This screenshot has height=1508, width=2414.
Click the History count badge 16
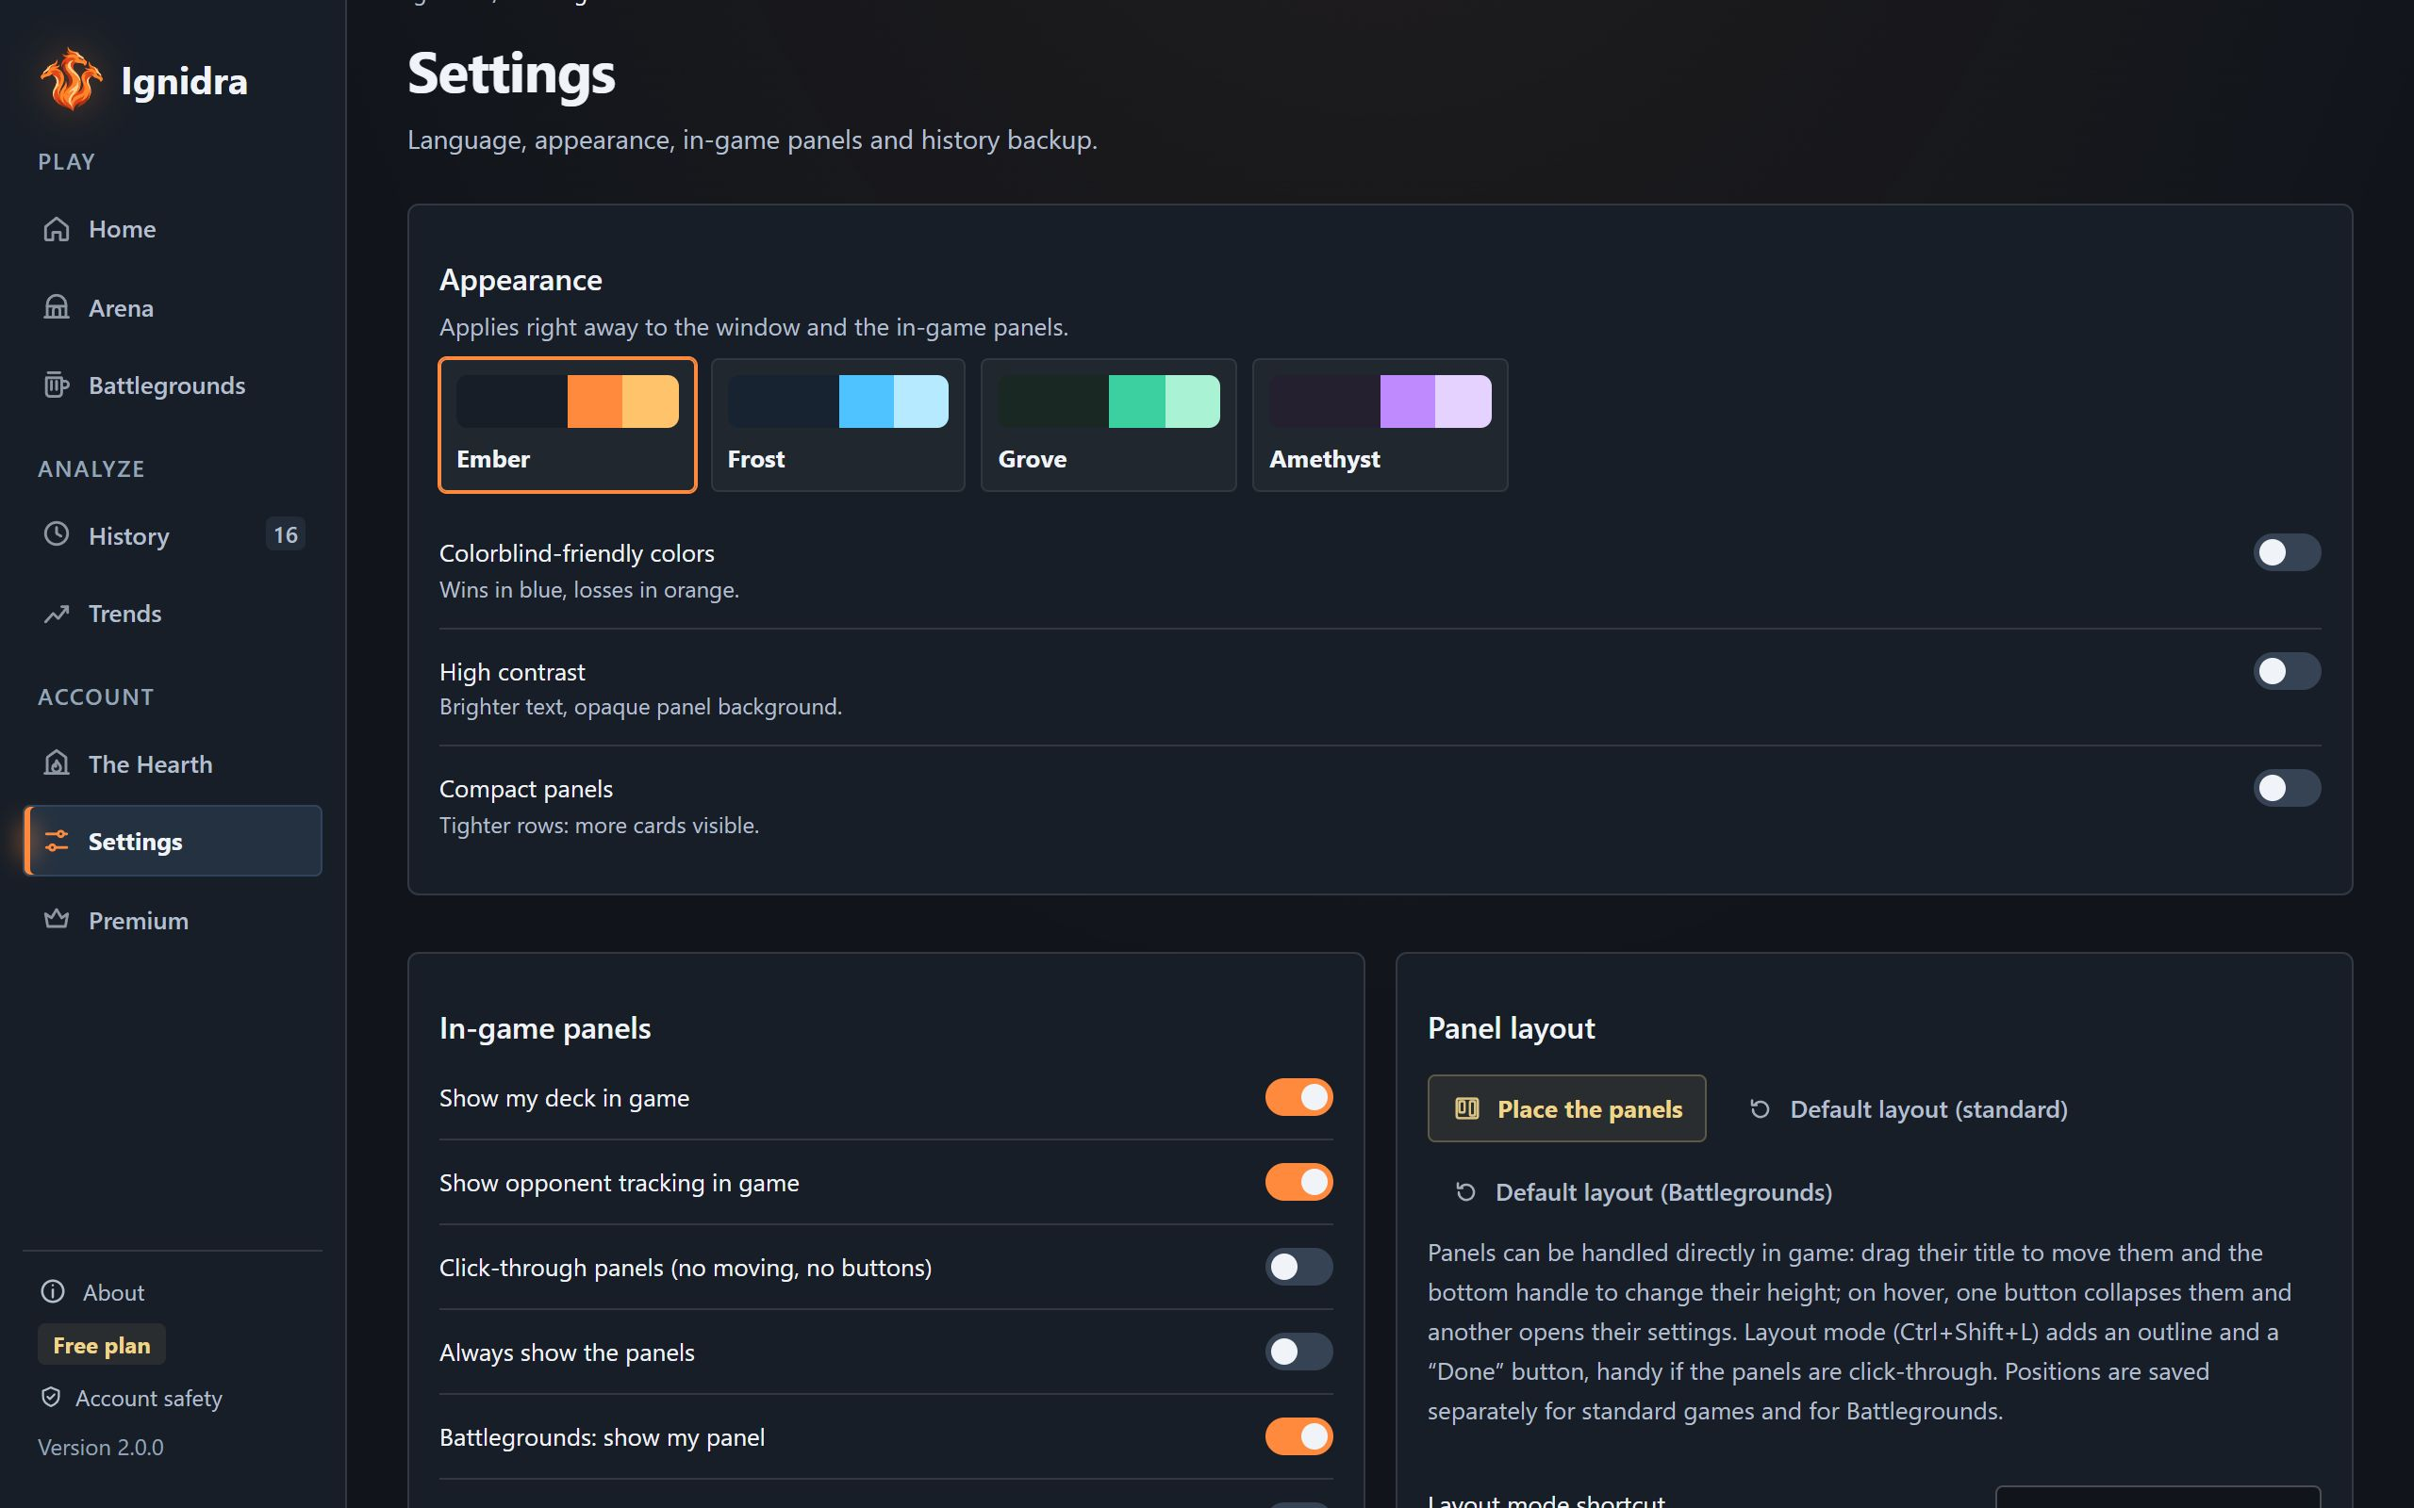[x=286, y=534]
